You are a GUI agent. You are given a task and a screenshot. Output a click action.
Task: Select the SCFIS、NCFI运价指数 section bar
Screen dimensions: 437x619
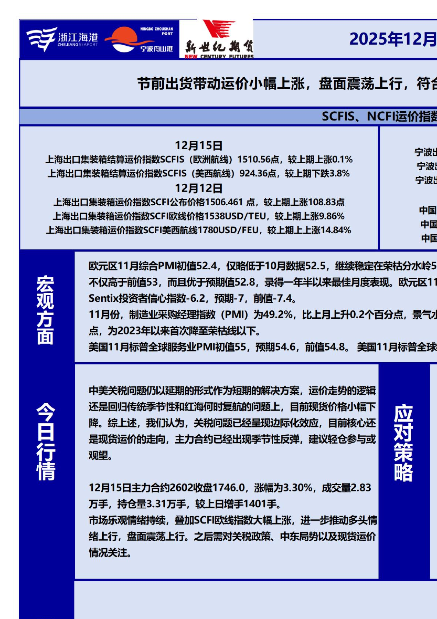pyautogui.click(x=379, y=116)
